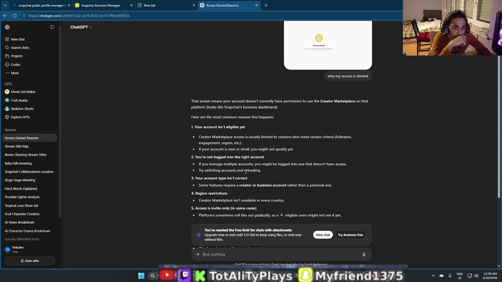Click the GPTs section header
502x282 pixels.
[8, 84]
